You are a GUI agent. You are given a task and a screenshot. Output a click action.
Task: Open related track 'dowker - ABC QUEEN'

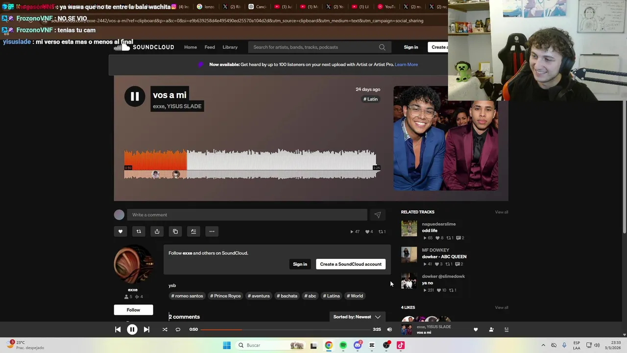click(444, 256)
